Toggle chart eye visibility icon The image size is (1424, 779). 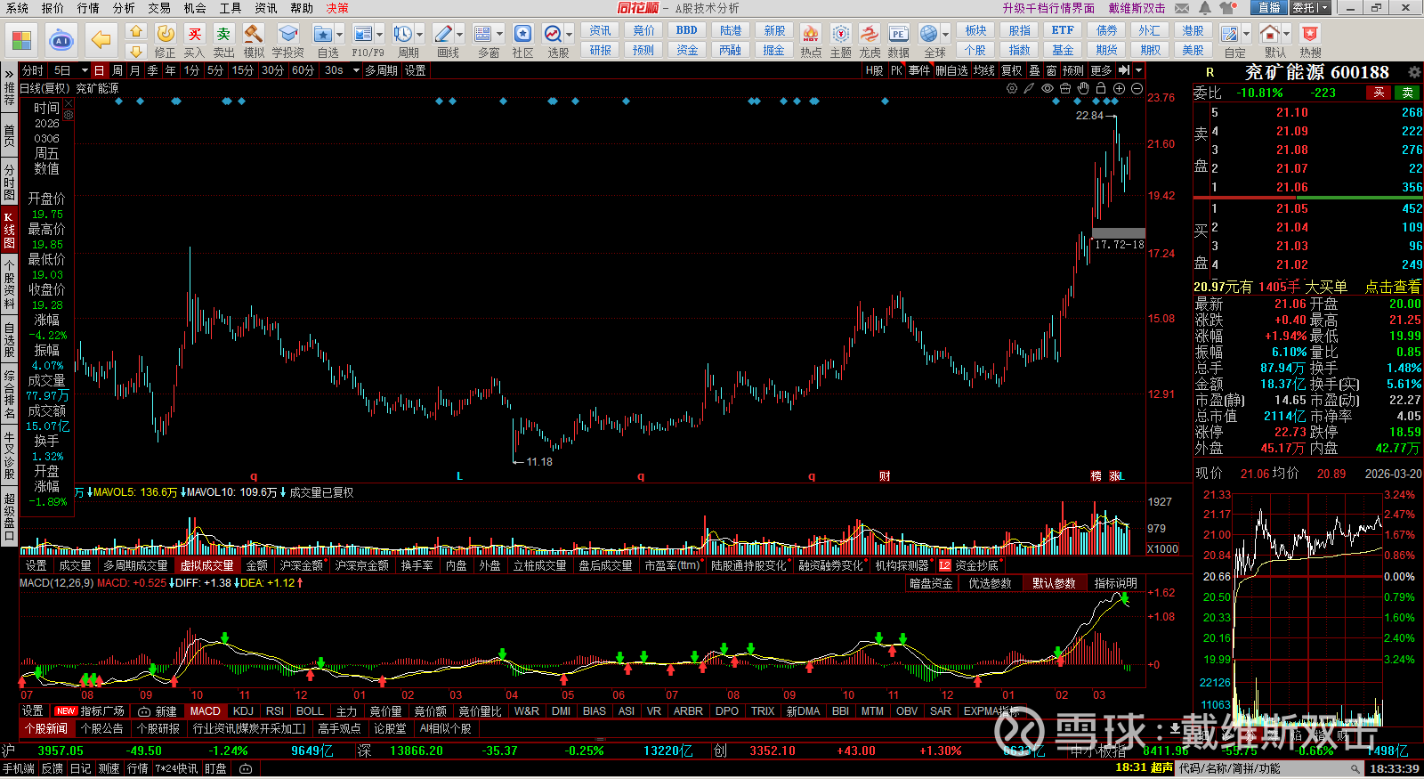[1048, 88]
